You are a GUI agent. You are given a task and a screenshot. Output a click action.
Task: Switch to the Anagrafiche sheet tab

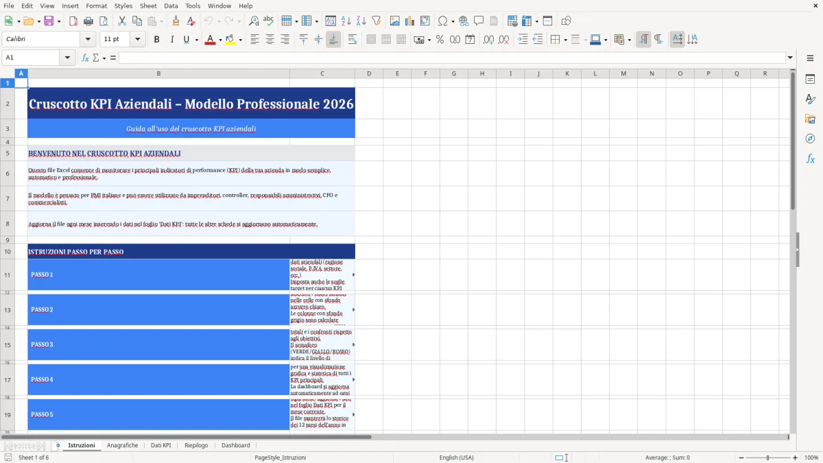(123, 445)
